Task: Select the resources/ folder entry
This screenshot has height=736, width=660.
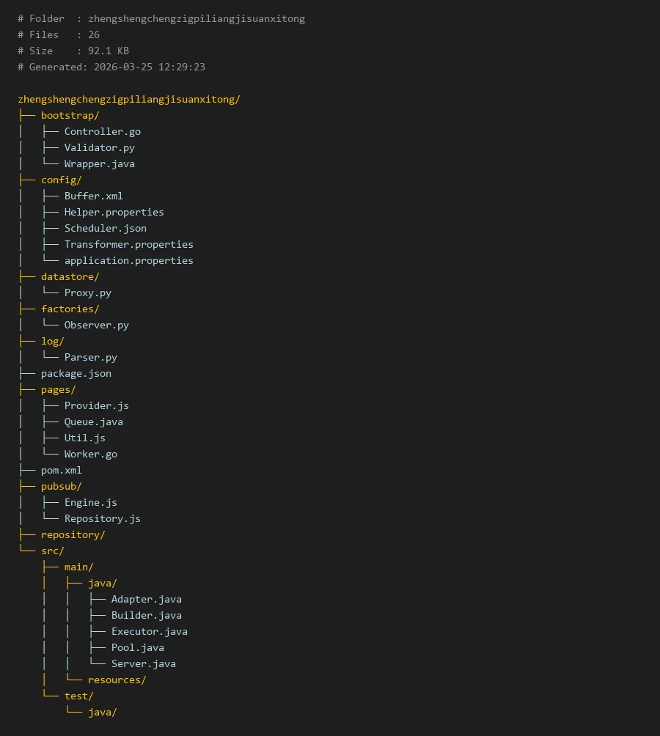Action: tap(117, 680)
